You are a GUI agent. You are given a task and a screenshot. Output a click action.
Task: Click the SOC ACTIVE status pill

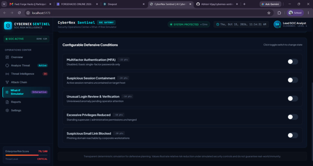pos(26,39)
